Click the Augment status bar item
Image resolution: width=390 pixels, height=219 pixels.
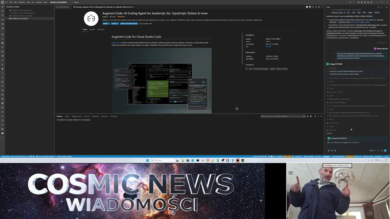pyautogui.click(x=349, y=156)
